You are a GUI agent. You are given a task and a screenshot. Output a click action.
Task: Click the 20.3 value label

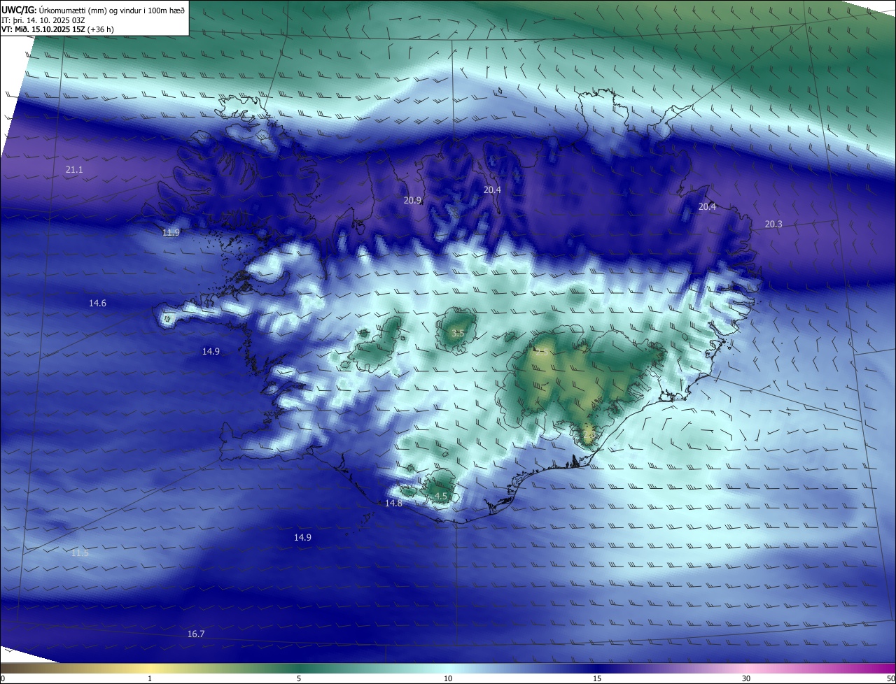[773, 225]
